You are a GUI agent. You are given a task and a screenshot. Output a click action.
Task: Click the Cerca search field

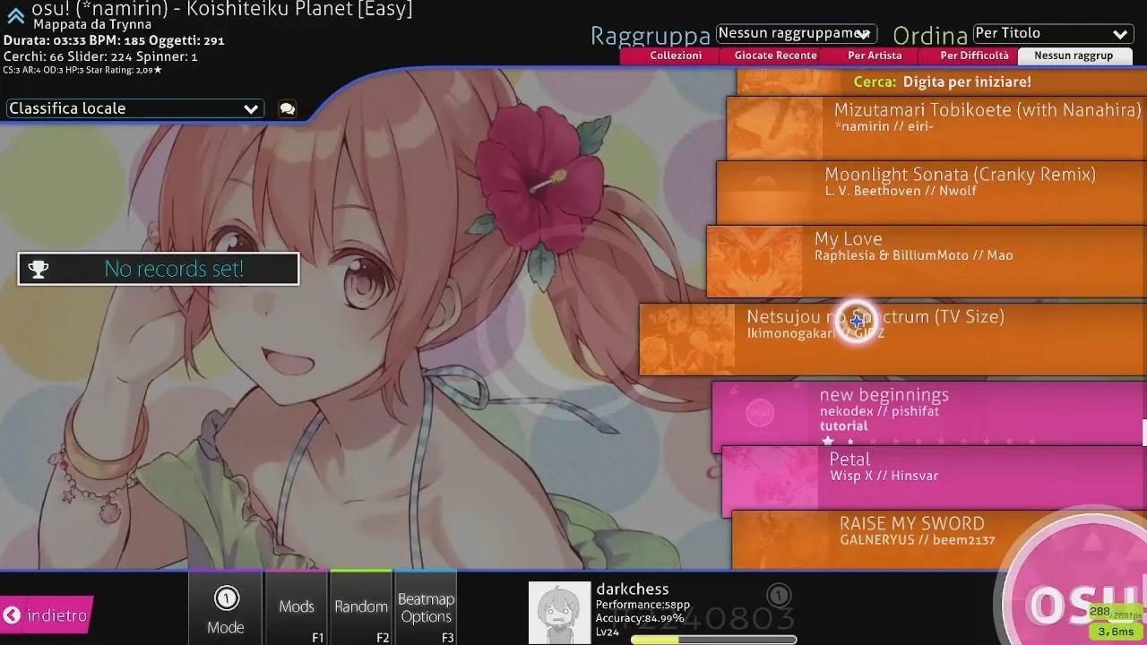[x=942, y=82]
